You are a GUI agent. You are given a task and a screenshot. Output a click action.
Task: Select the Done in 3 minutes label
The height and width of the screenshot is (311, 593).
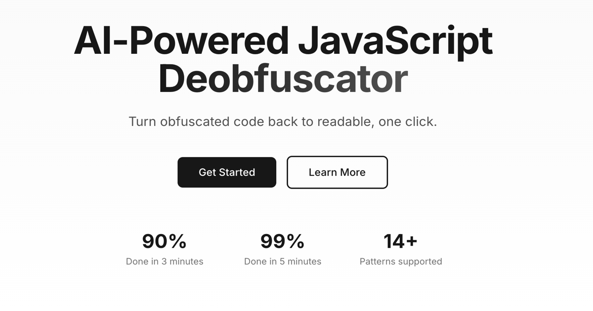(165, 262)
